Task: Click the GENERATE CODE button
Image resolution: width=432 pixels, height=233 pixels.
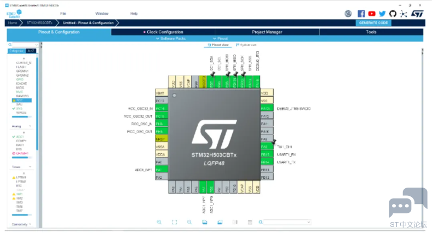Action: [373, 23]
